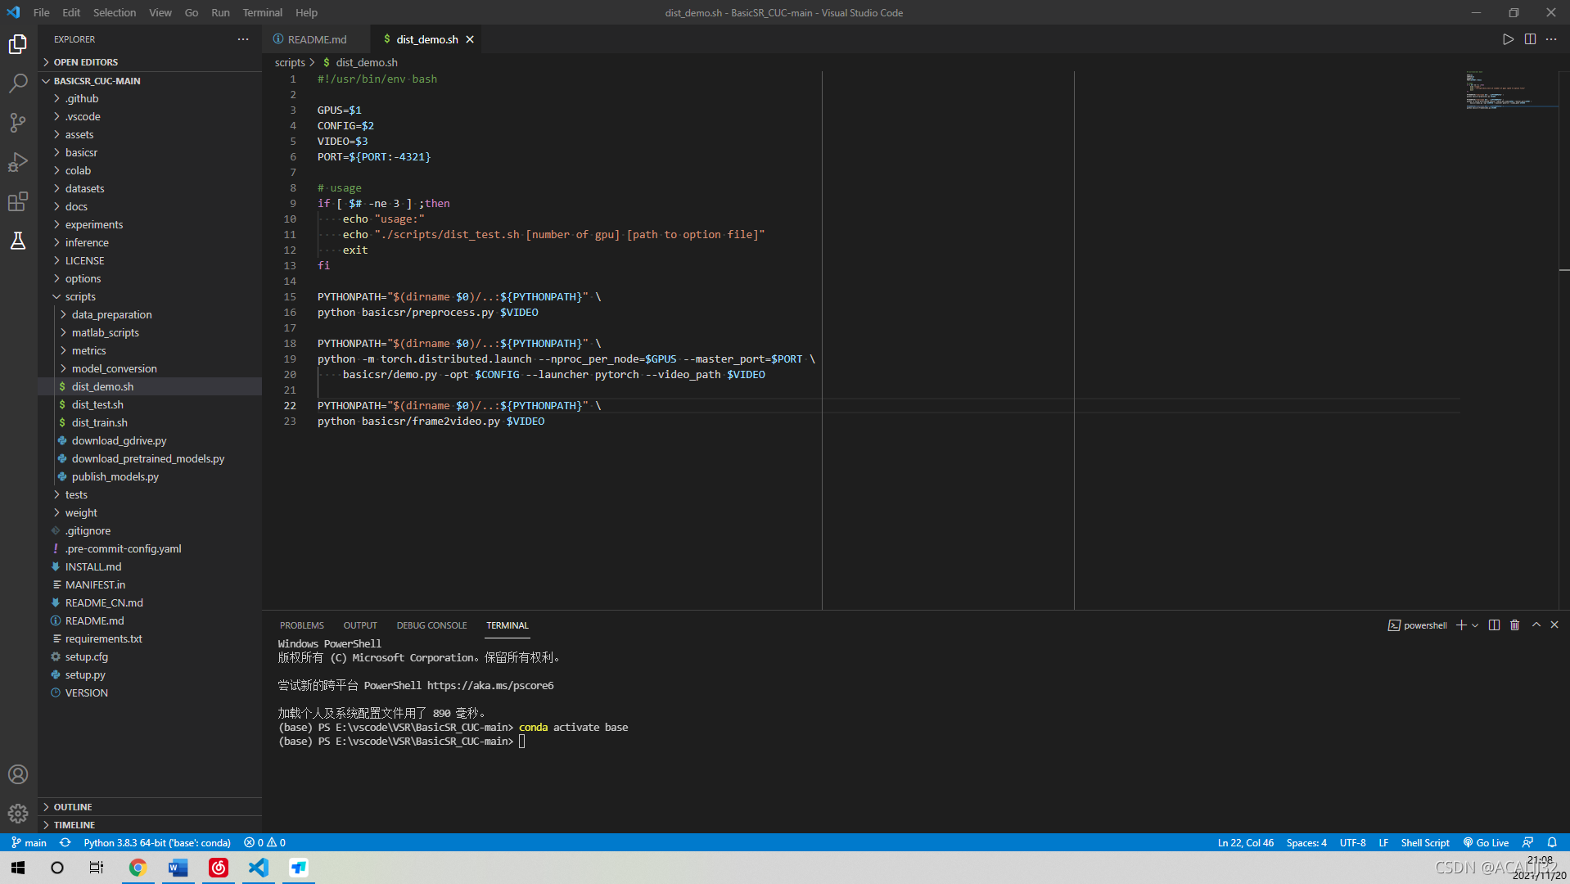Expand the model_conversion folder
Image resolution: width=1570 pixels, height=884 pixels.
pos(150,368)
